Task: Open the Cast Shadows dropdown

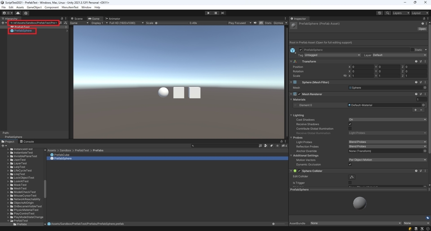Action: 388,120
